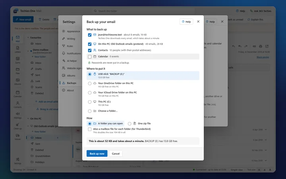
Task: Expand the 15 Nov 2019 message chevron
Action: click(x=266, y=161)
